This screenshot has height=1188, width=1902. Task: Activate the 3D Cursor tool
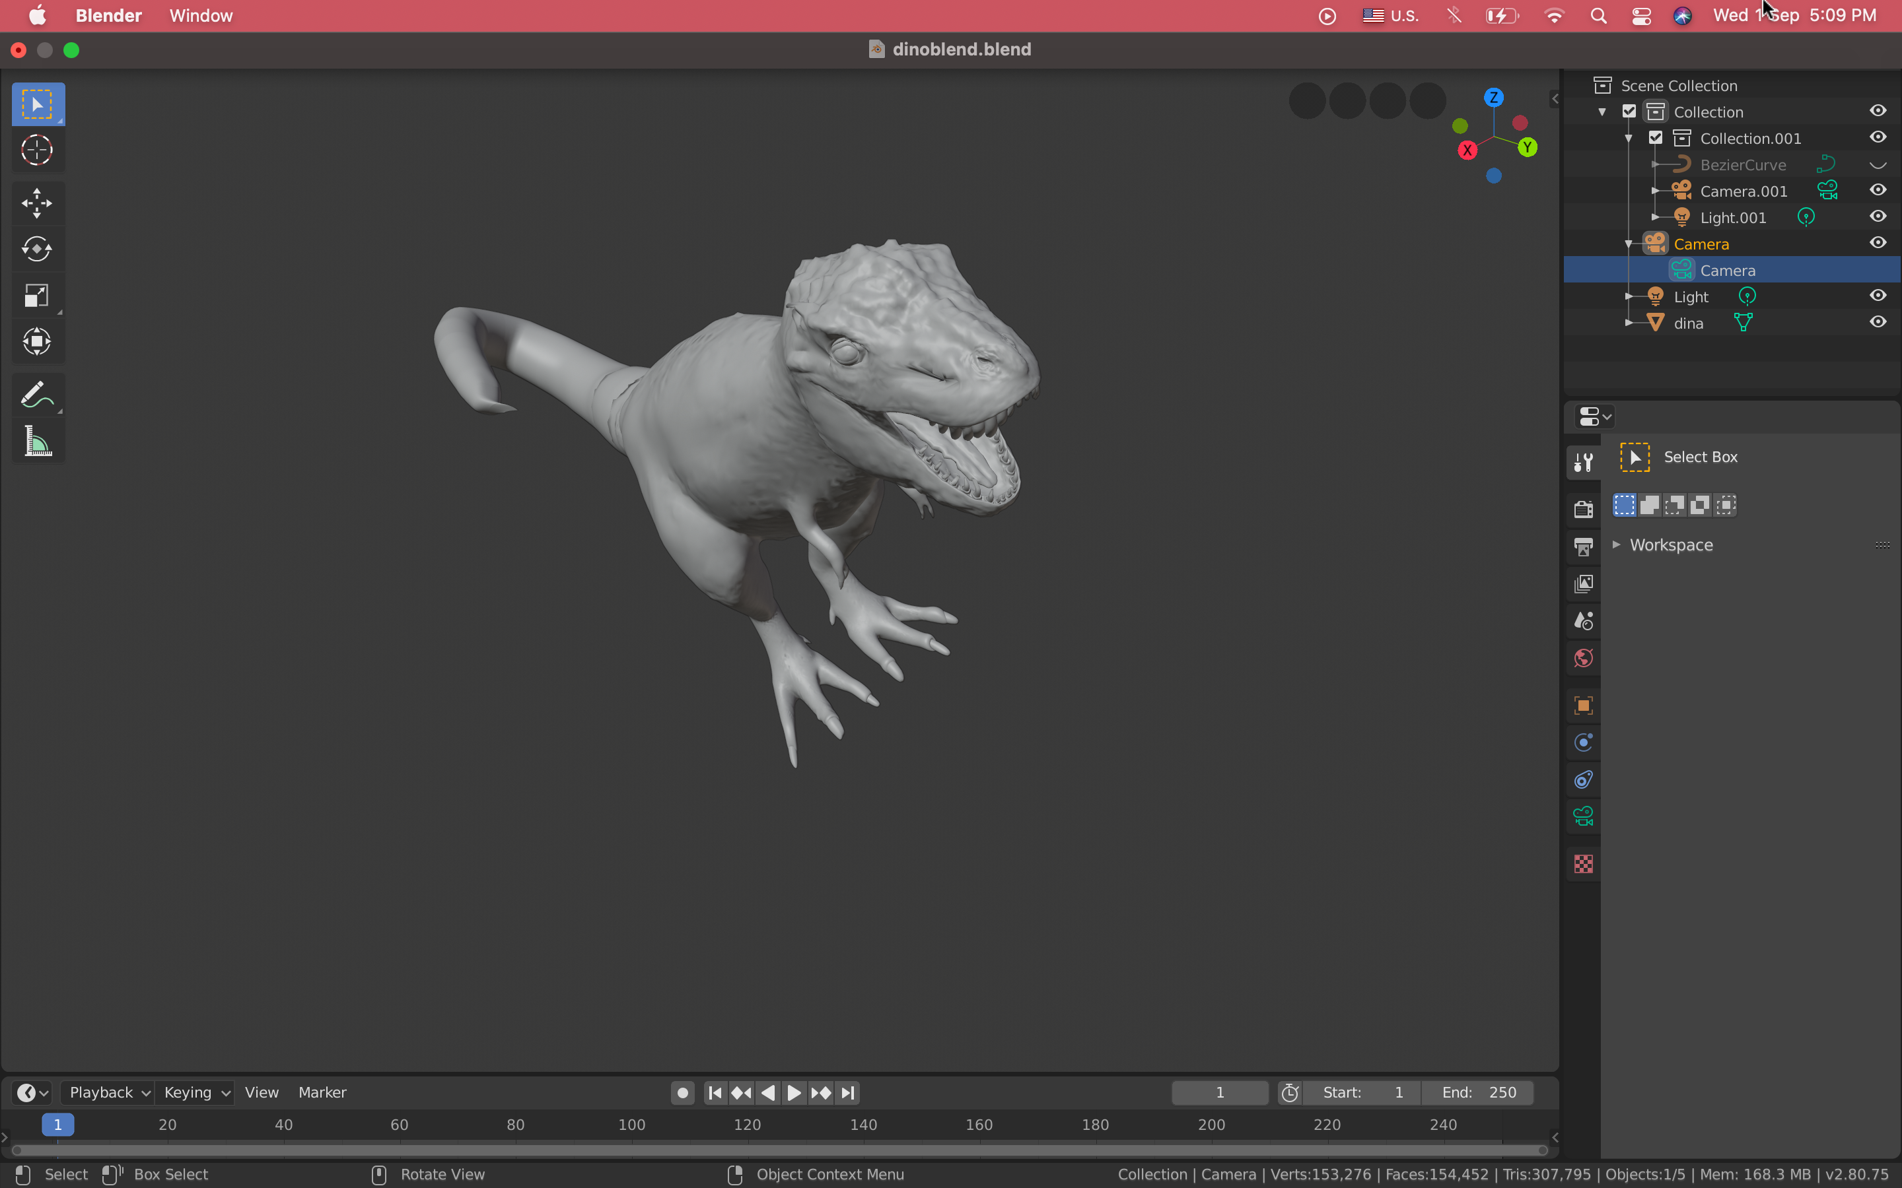click(x=37, y=150)
